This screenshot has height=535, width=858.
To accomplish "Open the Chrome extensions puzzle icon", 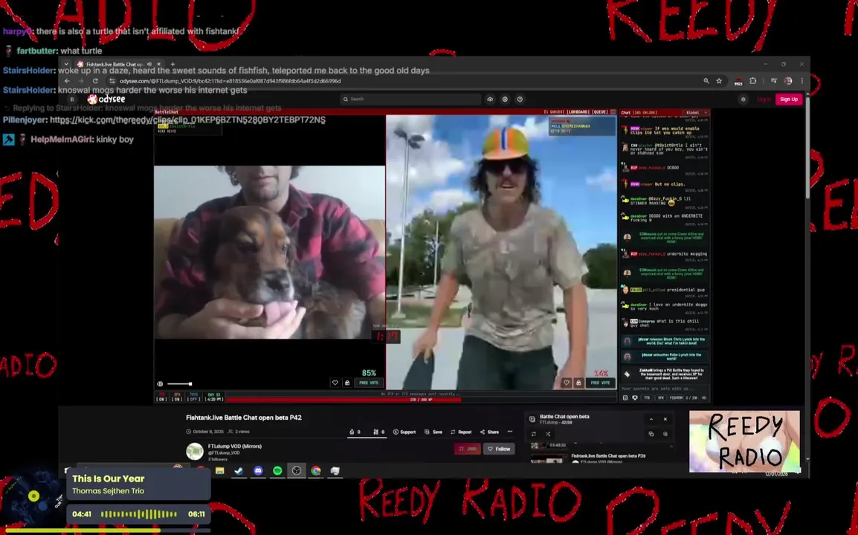I will click(x=753, y=81).
